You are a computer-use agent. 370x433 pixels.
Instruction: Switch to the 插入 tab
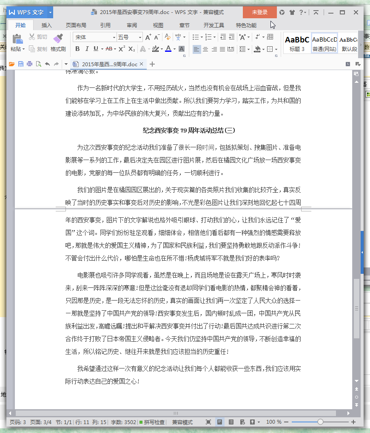point(46,25)
